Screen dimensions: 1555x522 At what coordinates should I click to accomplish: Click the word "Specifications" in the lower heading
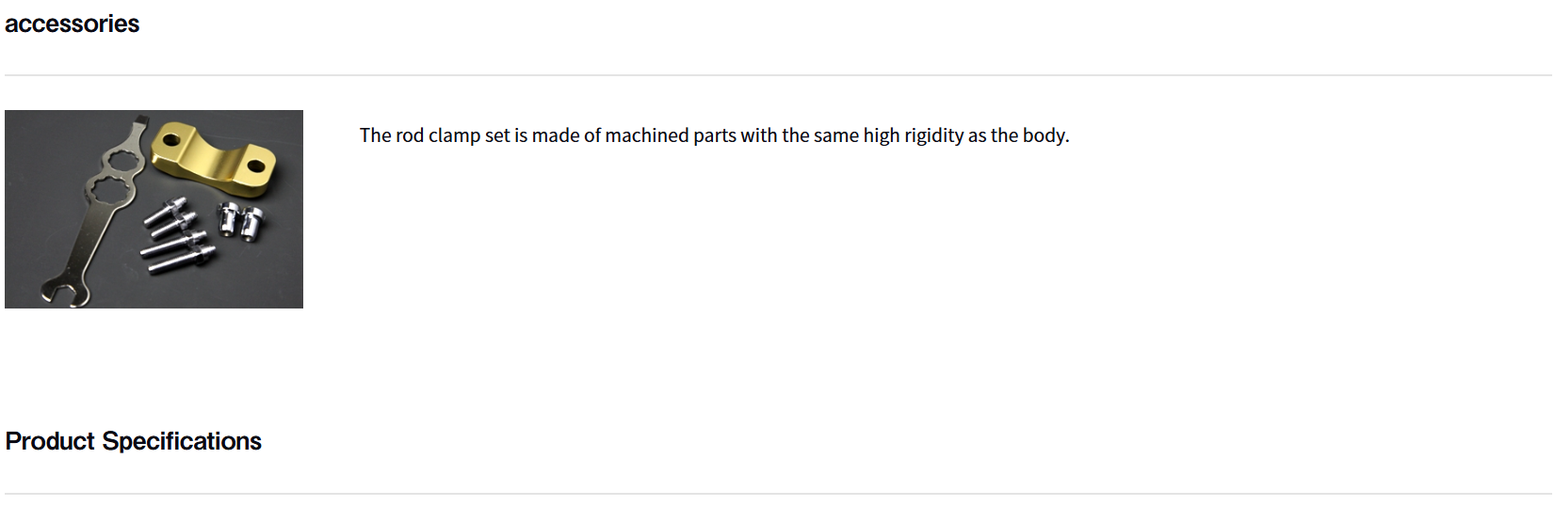click(181, 441)
